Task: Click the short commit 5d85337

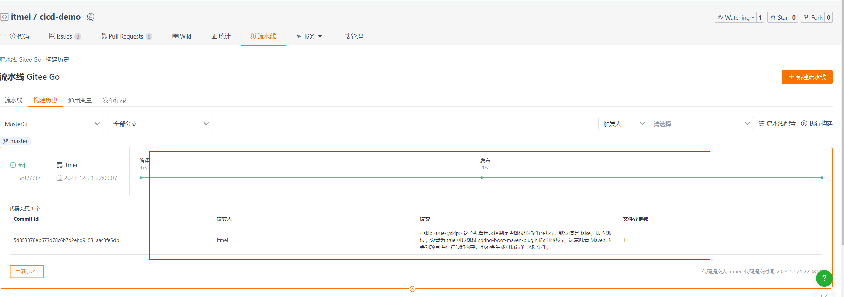Action: pyautogui.click(x=29, y=178)
